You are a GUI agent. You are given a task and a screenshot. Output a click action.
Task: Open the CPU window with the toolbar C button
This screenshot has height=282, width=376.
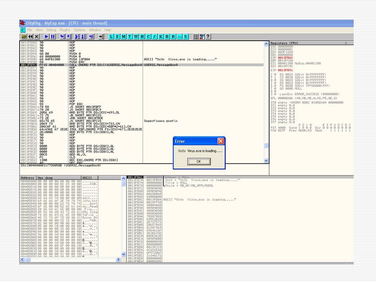pos(148,37)
